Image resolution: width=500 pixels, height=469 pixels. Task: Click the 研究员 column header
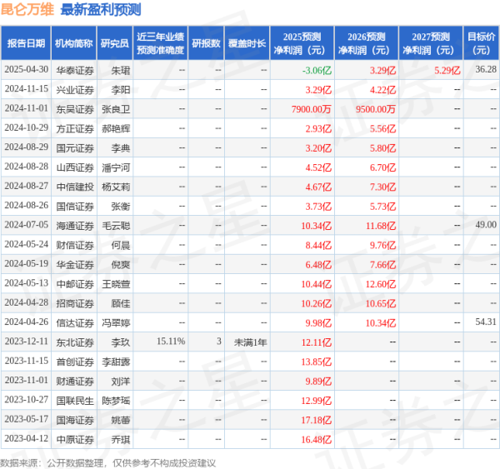(114, 43)
